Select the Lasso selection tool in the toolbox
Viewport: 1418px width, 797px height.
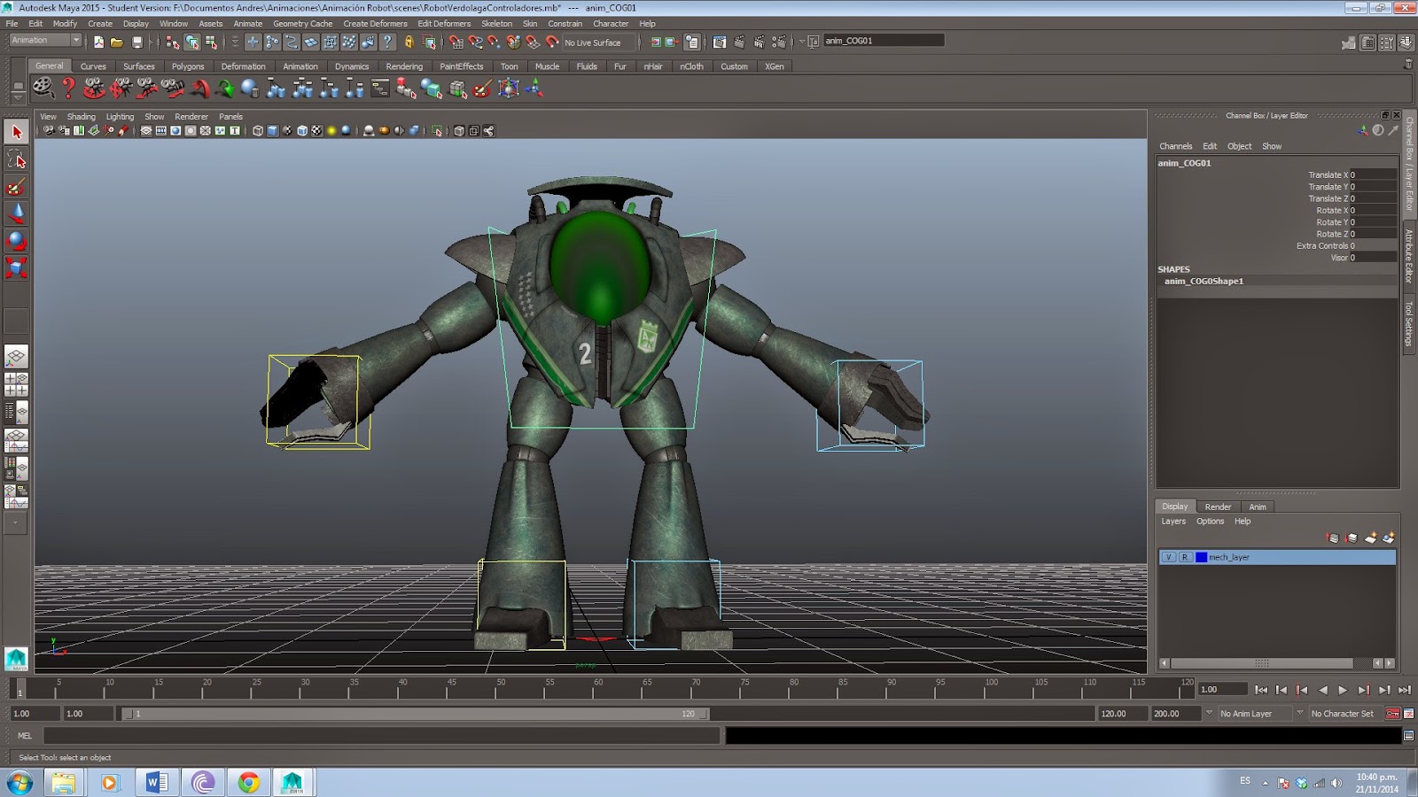(x=17, y=160)
